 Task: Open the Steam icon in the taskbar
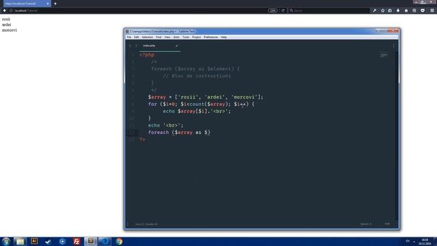click(x=48, y=241)
